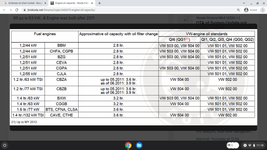Launch Chrome from the shelf
Image resolution: width=267 pixels, height=150 pixels.
click(128, 145)
